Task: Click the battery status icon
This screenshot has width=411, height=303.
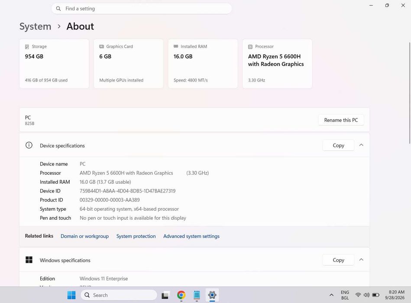Action: (x=375, y=295)
